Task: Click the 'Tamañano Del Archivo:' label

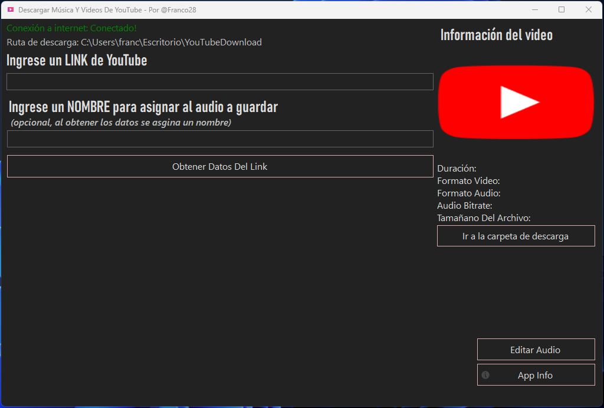Action: (x=484, y=218)
